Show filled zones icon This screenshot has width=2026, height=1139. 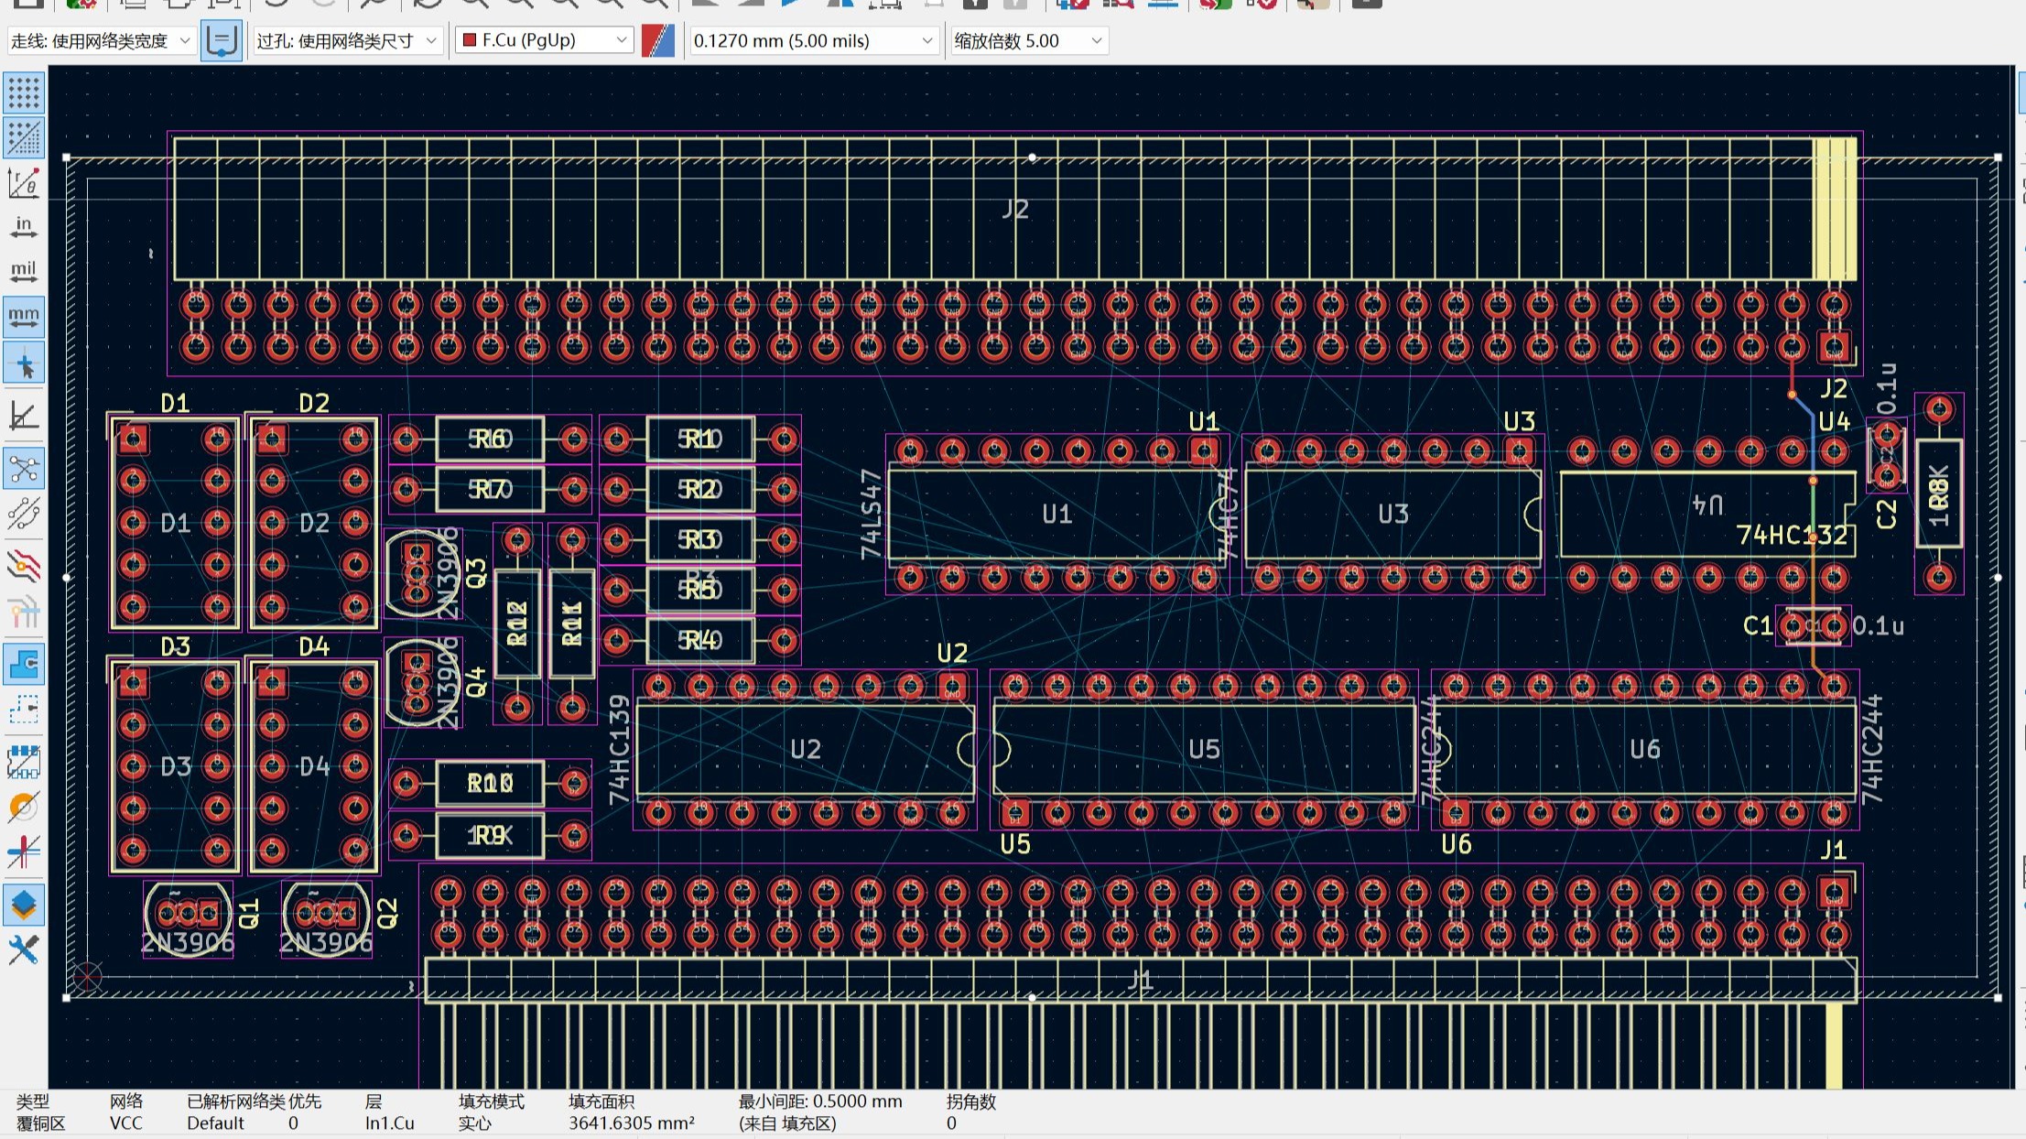coord(24,664)
